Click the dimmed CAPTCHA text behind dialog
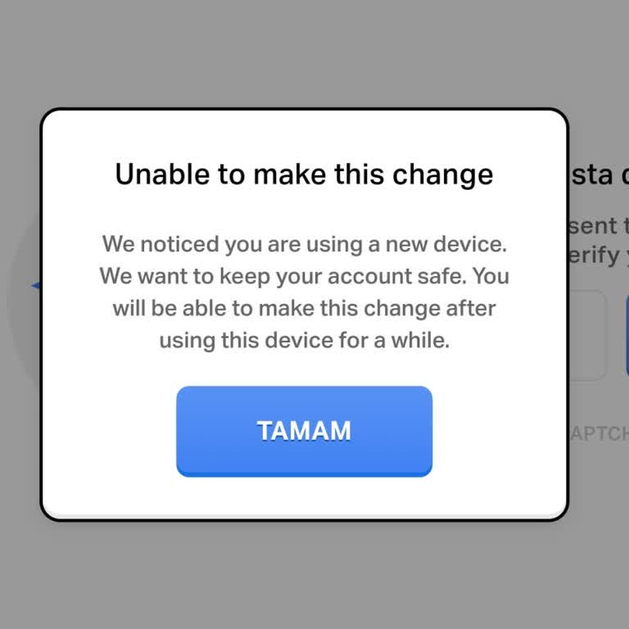Screen dimensions: 629x629 (599, 433)
